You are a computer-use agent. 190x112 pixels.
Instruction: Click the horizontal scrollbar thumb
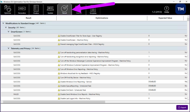tap(54, 102)
